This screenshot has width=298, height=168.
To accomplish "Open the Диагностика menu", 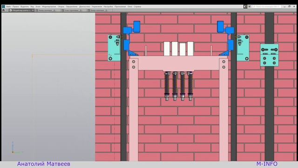I will pyautogui.click(x=85, y=7).
